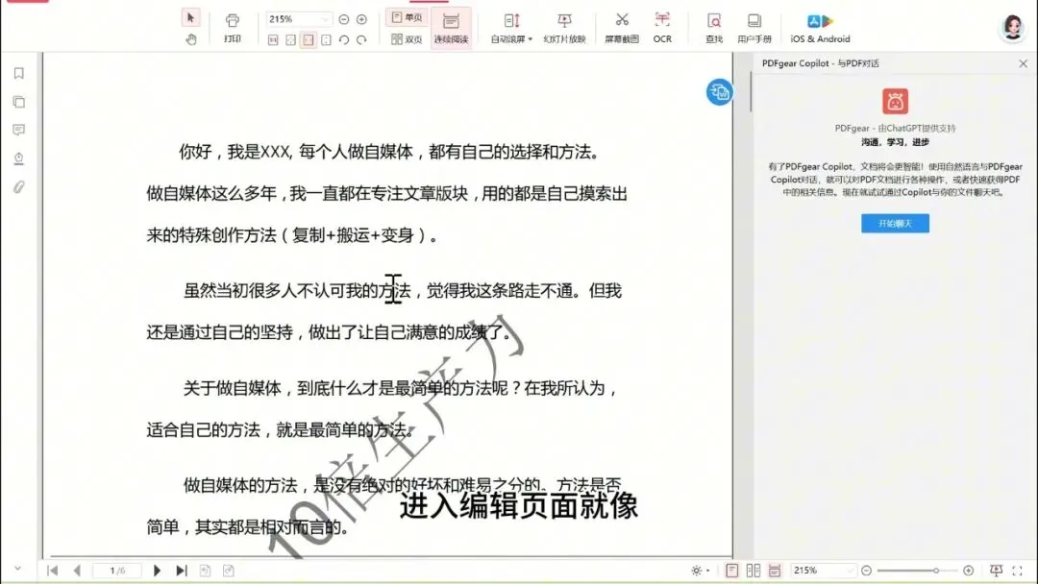This screenshot has height=584, width=1038.
Task: Click Copilot panel vertical scrollbar
Action: [752, 92]
